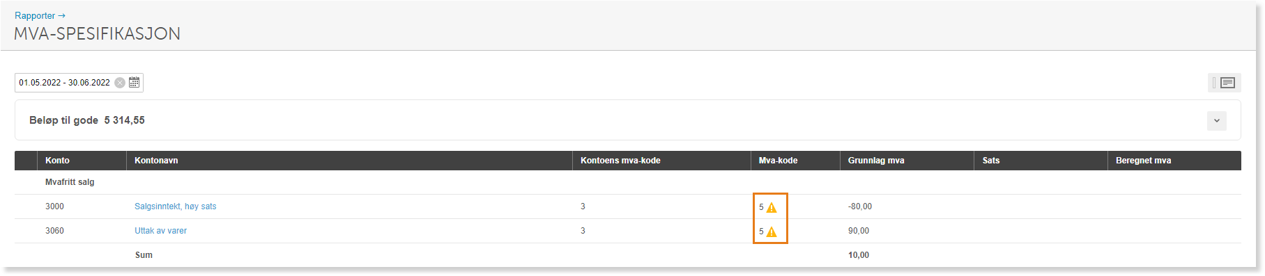This screenshot has width=1265, height=276.
Task: Sort by the Beregnet mva column header
Action: pyautogui.click(x=1143, y=161)
